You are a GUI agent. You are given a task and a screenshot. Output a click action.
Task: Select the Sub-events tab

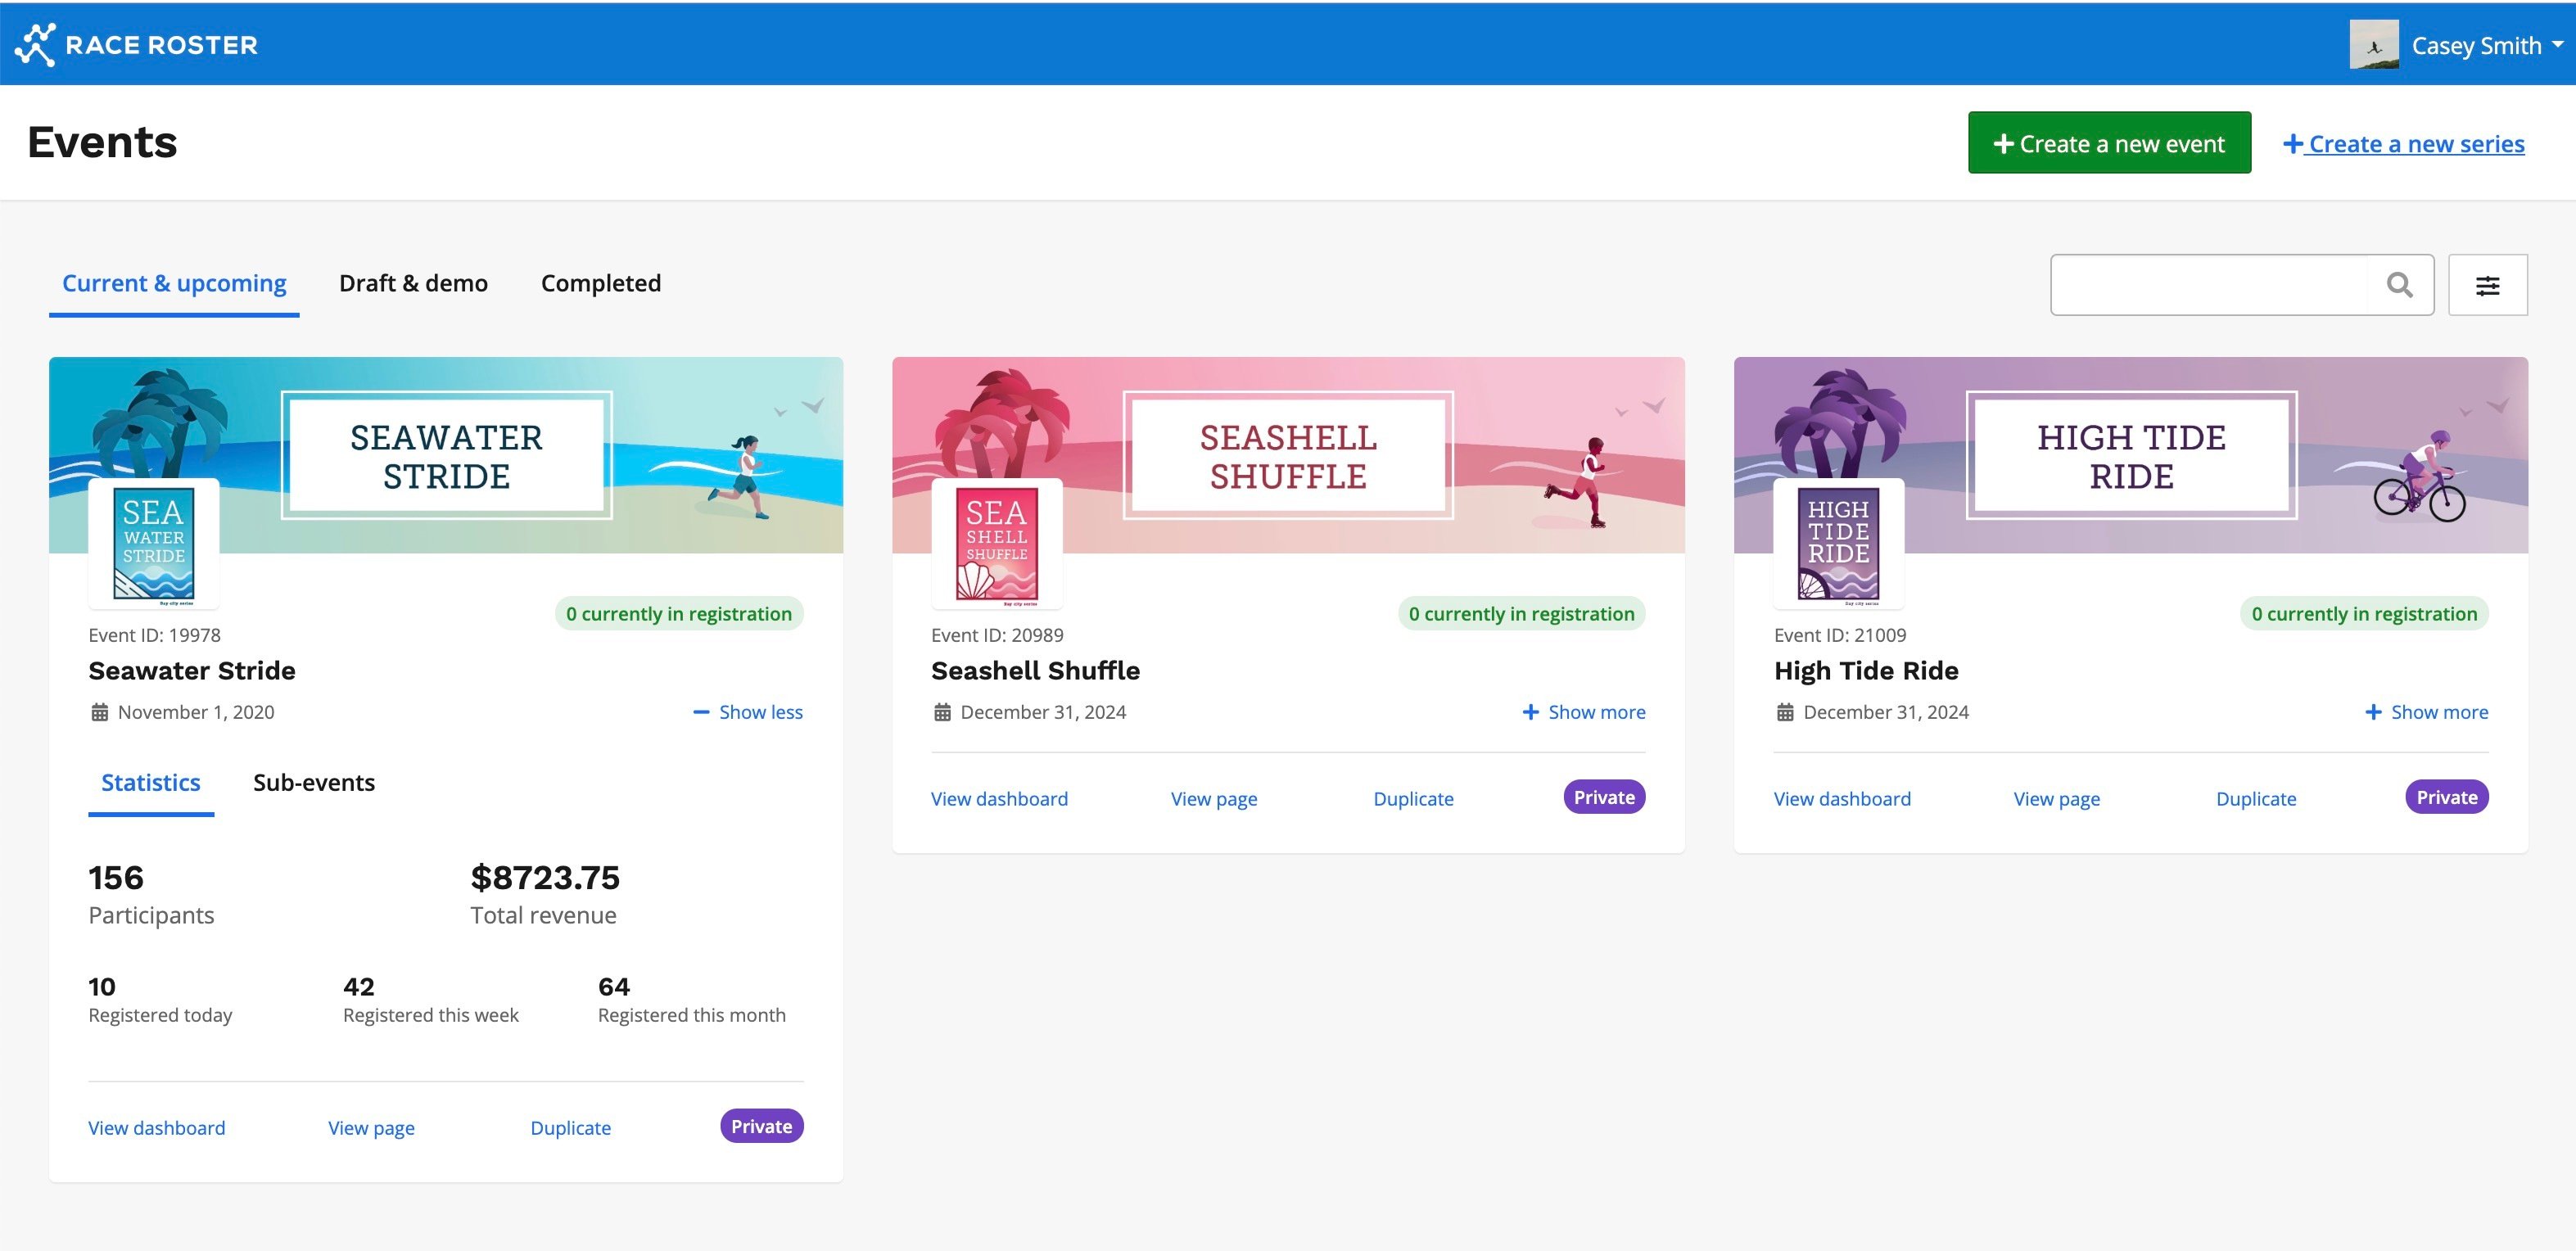pyautogui.click(x=314, y=782)
